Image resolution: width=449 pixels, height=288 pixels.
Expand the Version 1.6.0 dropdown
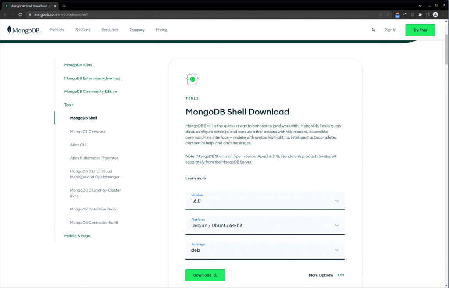pos(265,200)
